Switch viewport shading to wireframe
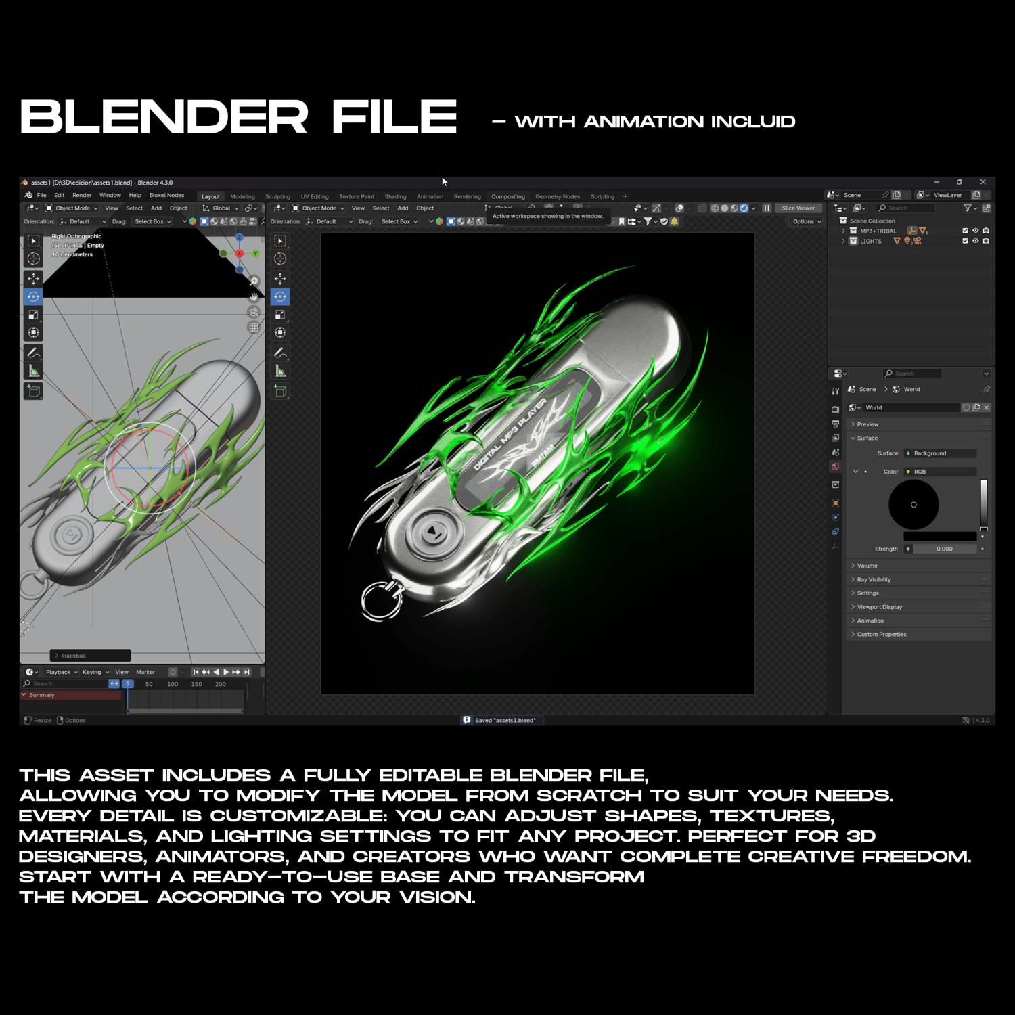1015x1015 pixels. (715, 208)
